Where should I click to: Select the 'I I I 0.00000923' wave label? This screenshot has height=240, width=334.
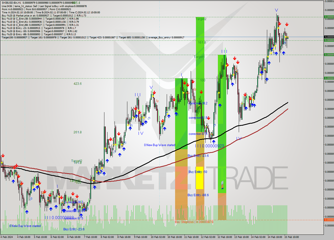point(210,146)
